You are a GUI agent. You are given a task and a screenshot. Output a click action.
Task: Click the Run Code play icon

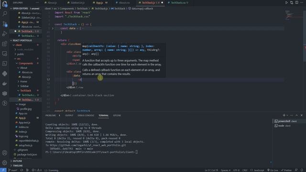click(286, 2)
